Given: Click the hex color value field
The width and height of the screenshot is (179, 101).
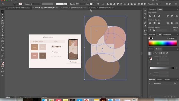Looking at the screenshot, I should pos(173,38).
